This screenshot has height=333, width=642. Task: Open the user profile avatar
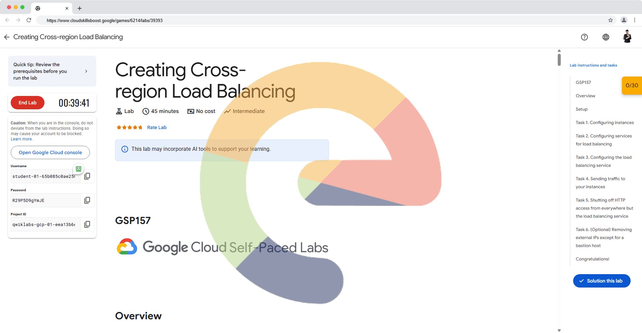(x=627, y=37)
